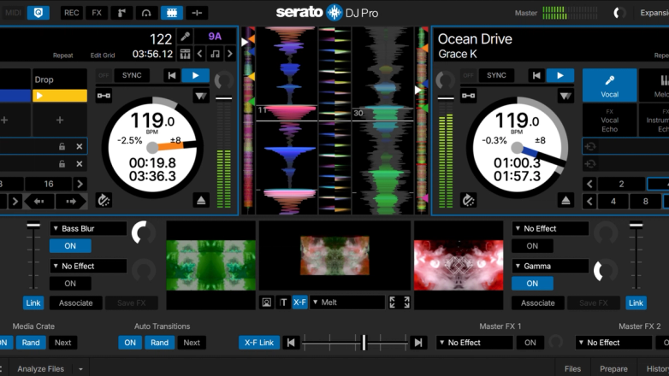Click the music note key icon on left deck

(x=215, y=54)
